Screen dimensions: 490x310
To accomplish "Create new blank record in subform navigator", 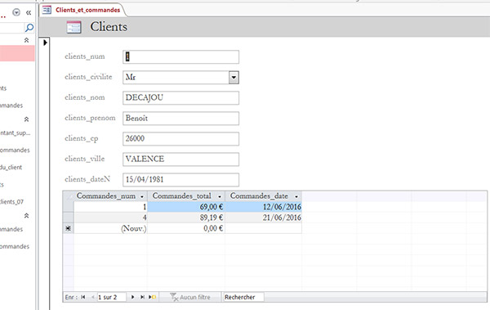I will 153,297.
